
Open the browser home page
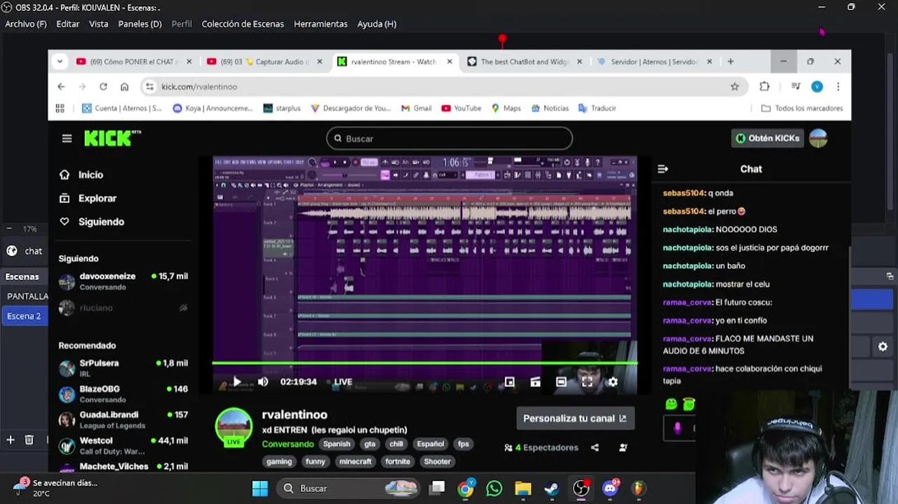pyautogui.click(x=124, y=87)
